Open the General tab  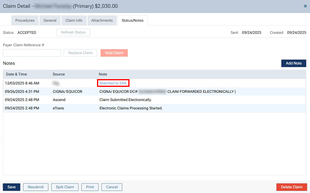pyautogui.click(x=50, y=20)
